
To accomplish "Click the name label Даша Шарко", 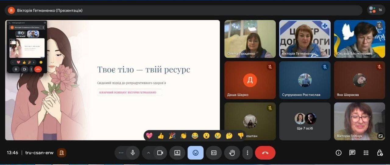I will click(x=238, y=95).
